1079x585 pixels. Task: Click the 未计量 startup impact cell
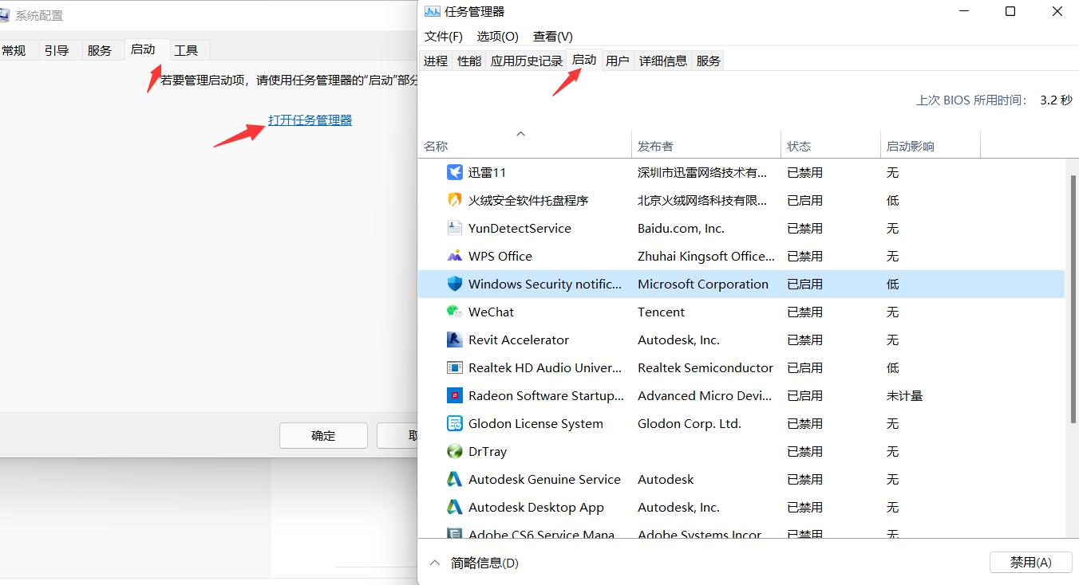(904, 395)
